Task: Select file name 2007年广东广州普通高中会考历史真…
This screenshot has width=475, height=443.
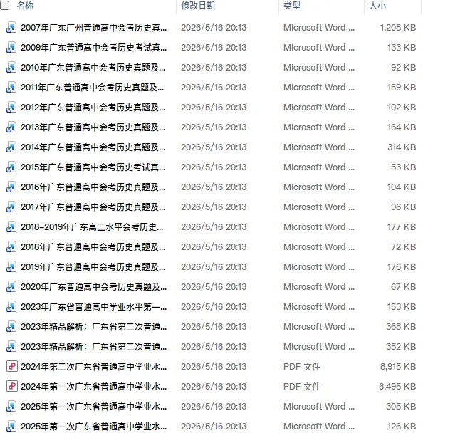Action: (93, 28)
